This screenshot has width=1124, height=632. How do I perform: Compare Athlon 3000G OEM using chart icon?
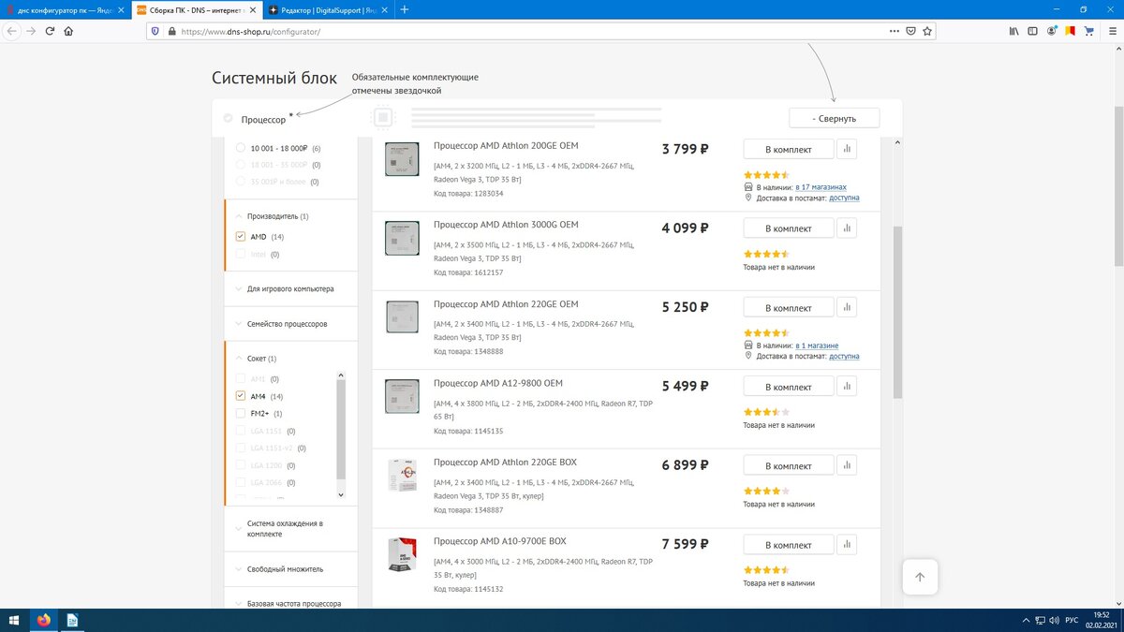pyautogui.click(x=847, y=228)
